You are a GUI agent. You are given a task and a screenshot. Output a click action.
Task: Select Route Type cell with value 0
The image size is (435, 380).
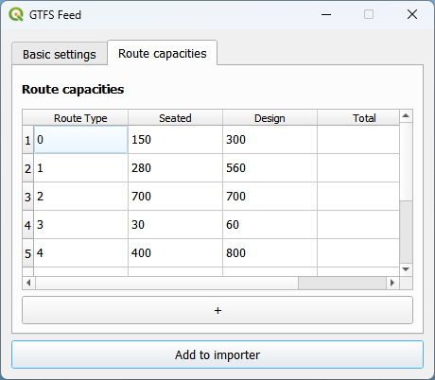[80, 140]
